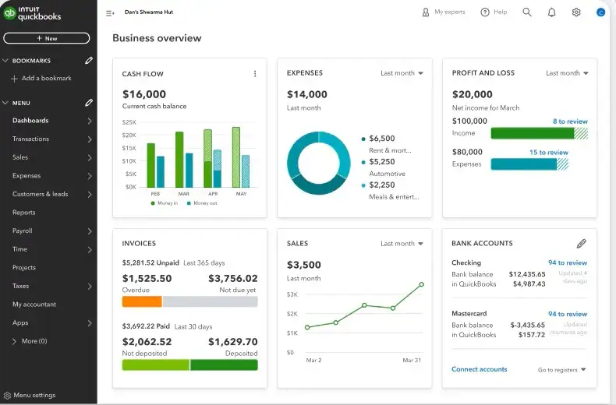Expand the Apps submenu chevron
Screen dimensions: 616x405
[90, 323]
